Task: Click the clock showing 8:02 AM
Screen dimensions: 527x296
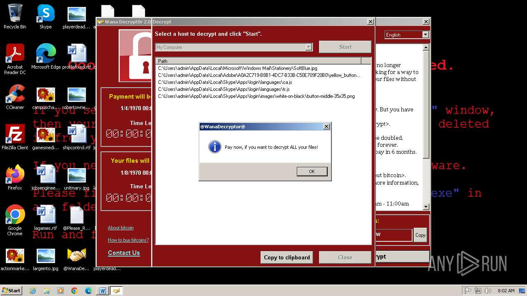Action: click(x=506, y=291)
